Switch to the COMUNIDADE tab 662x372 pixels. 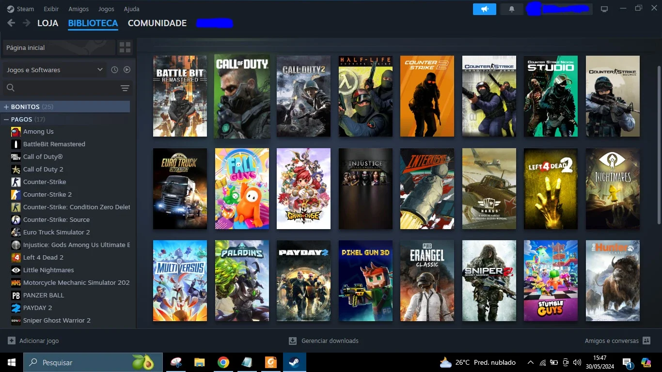(157, 23)
